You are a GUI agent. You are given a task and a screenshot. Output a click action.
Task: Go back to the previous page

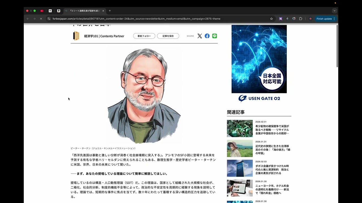pos(28,19)
